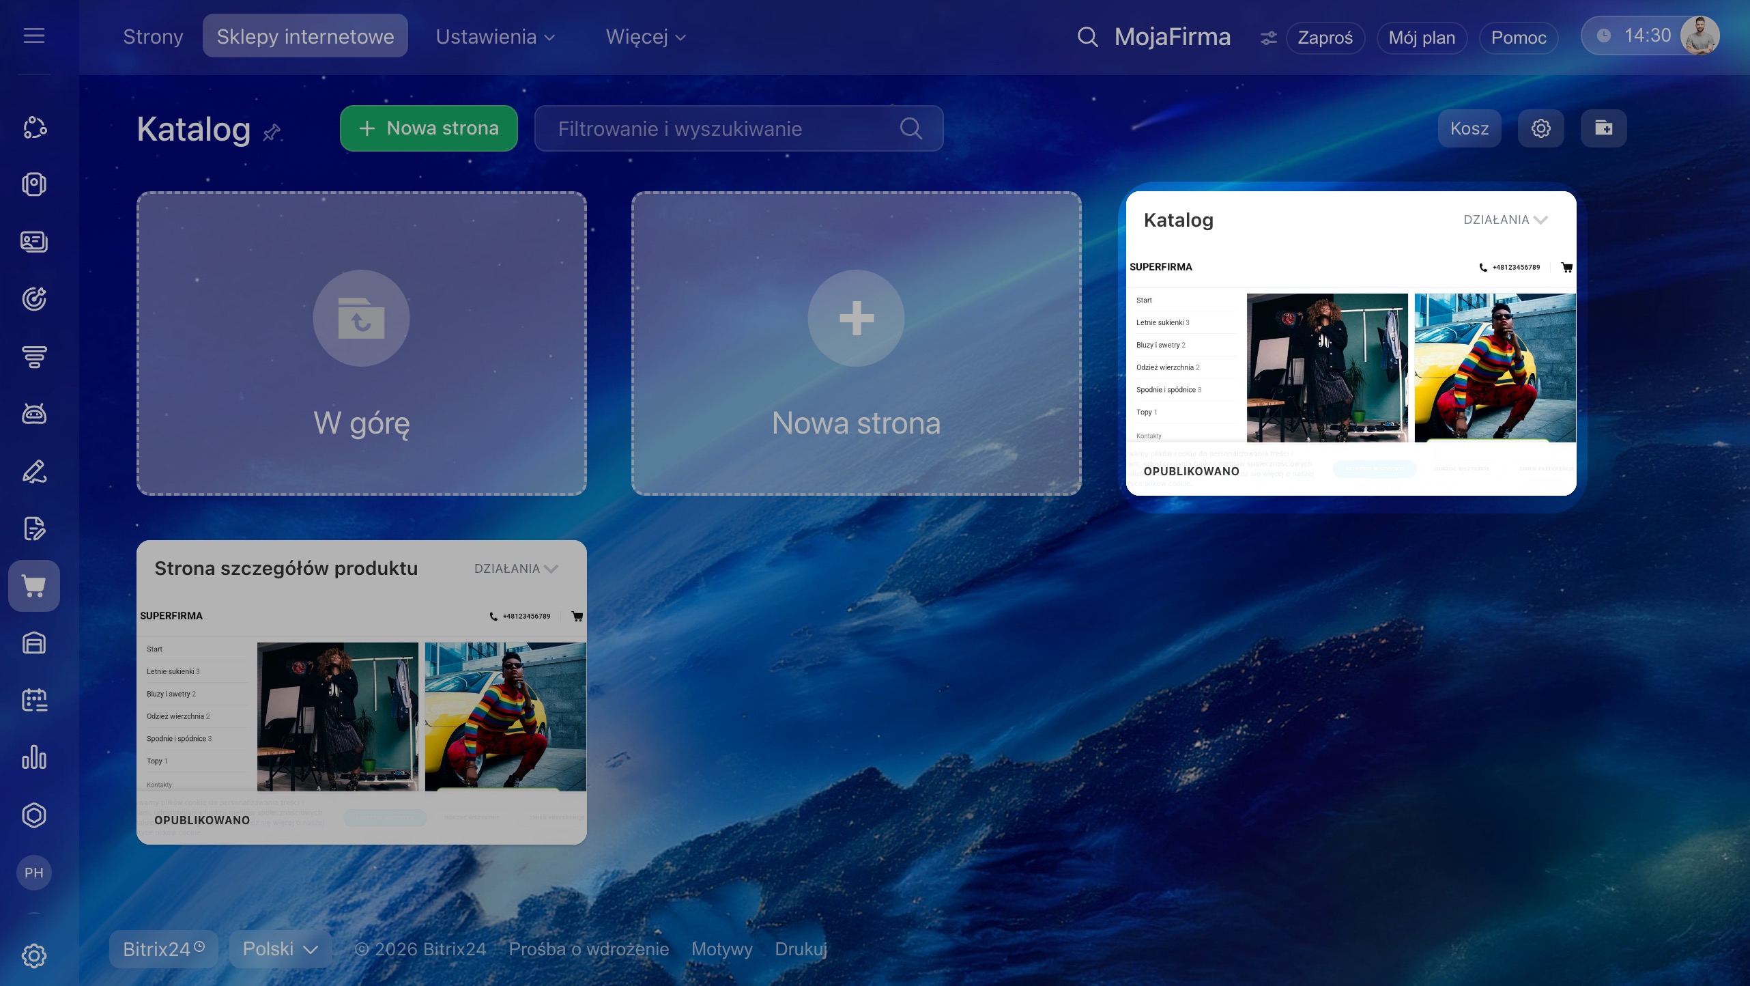
Task: Open the calendar icon in left sidebar
Action: click(34, 701)
